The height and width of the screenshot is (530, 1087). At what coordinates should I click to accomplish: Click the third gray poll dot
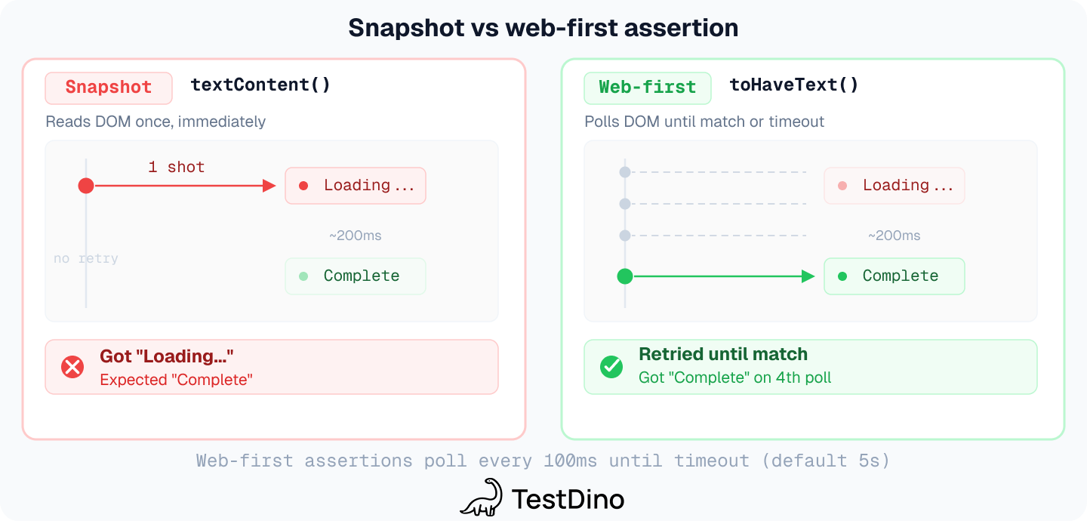(625, 236)
